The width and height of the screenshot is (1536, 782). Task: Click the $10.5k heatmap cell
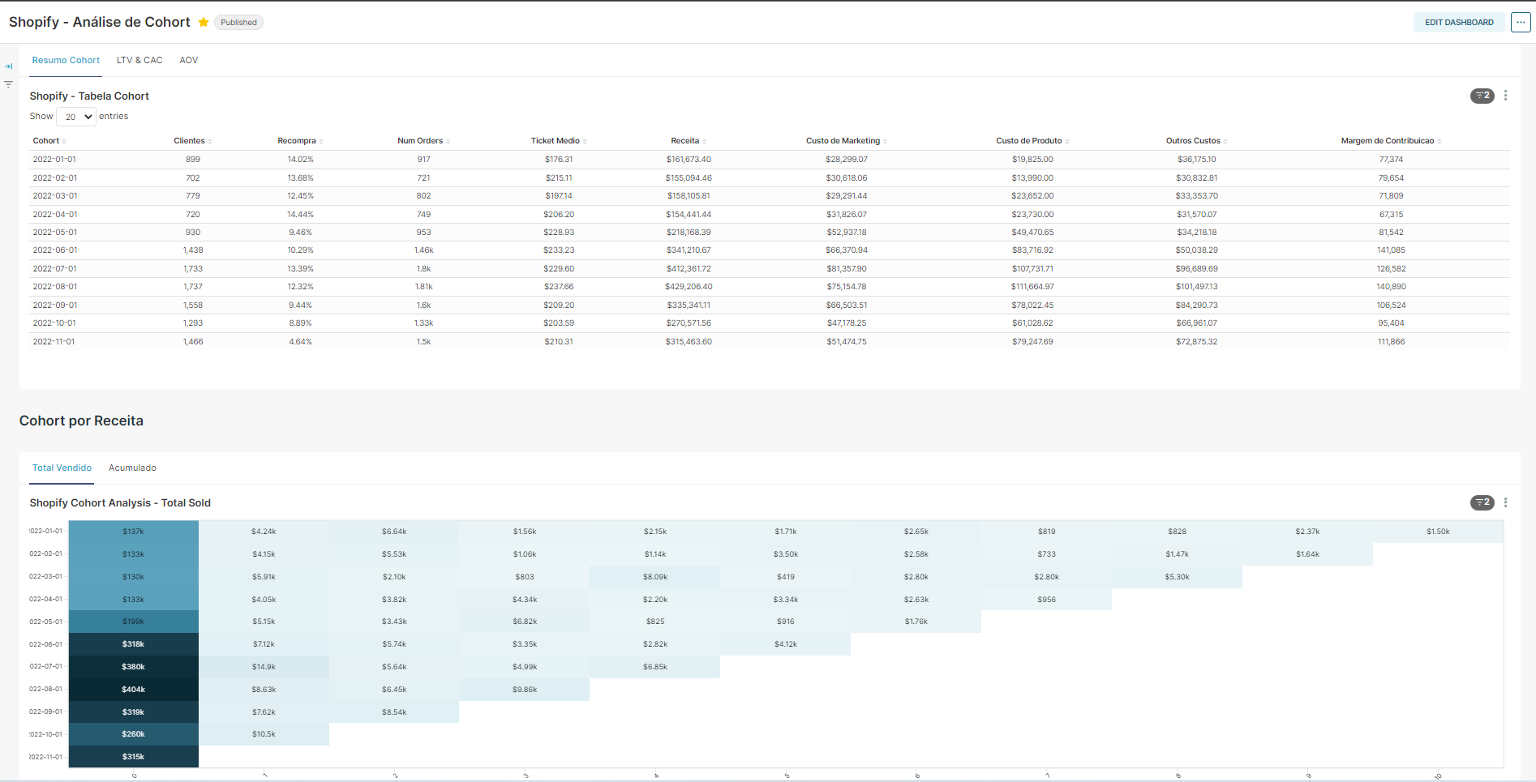(264, 734)
